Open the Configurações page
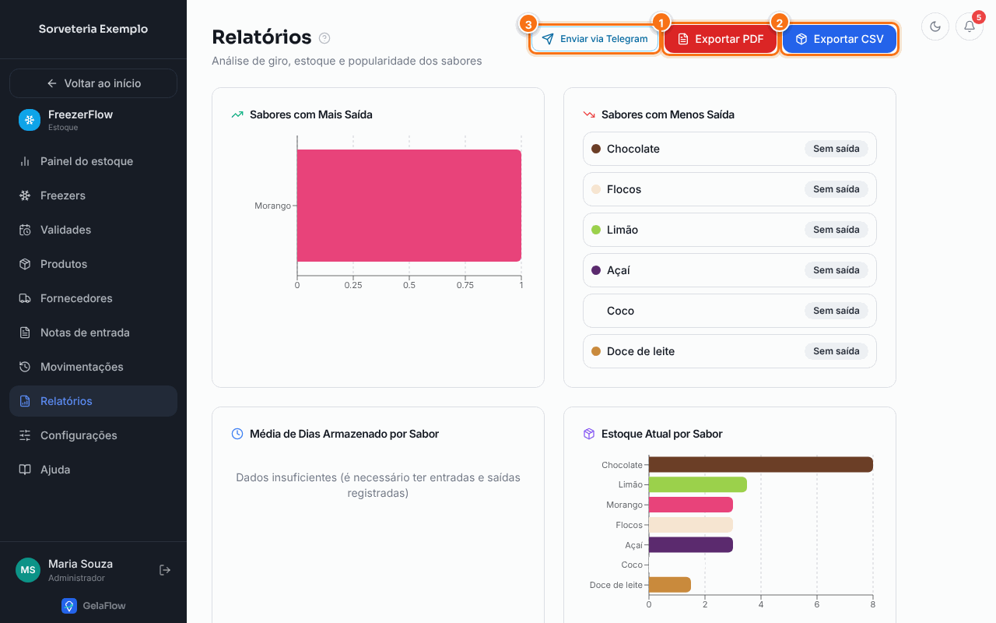This screenshot has width=996, height=623. tap(93, 435)
